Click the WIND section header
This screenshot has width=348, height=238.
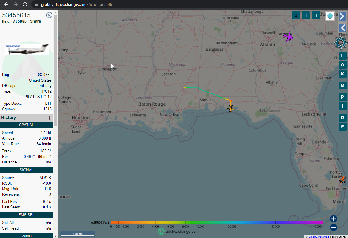tap(26, 236)
